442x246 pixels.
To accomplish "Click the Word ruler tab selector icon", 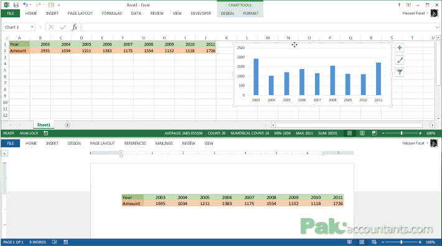I will [x=4, y=153].
